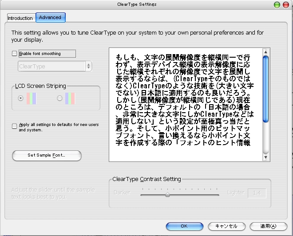Select the BGR striping radio button

coord(59,98)
